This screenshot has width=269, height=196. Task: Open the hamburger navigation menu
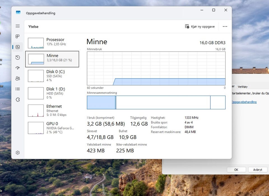(18, 26)
